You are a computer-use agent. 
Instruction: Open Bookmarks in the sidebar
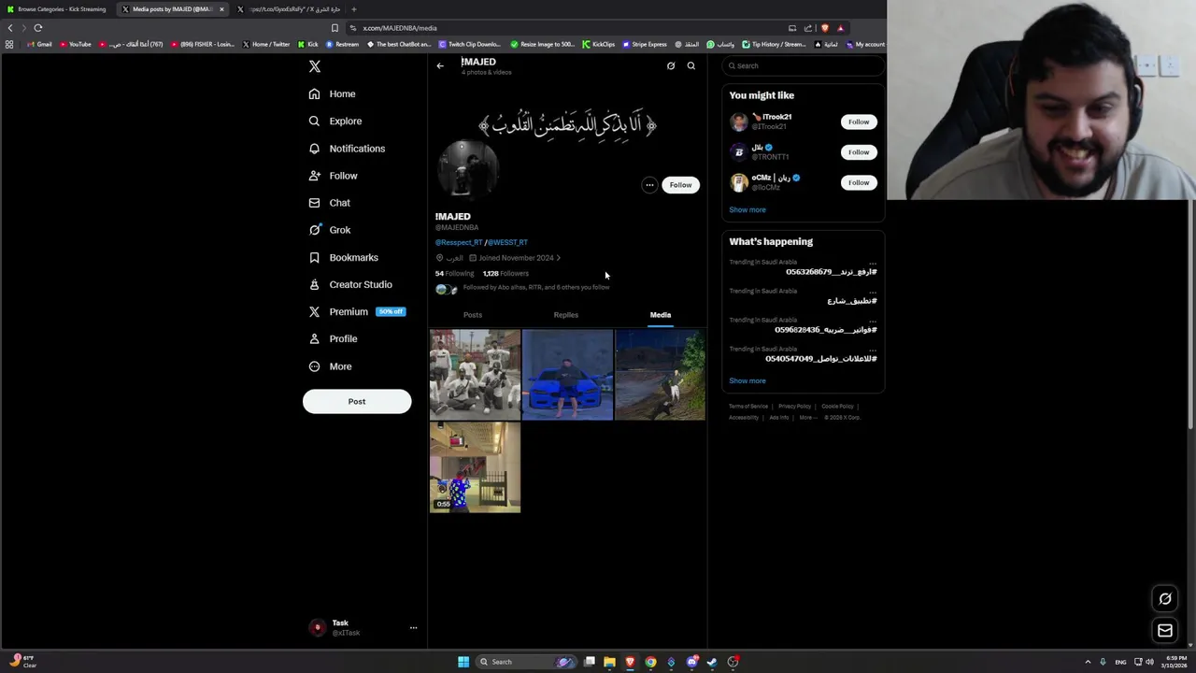click(x=343, y=257)
